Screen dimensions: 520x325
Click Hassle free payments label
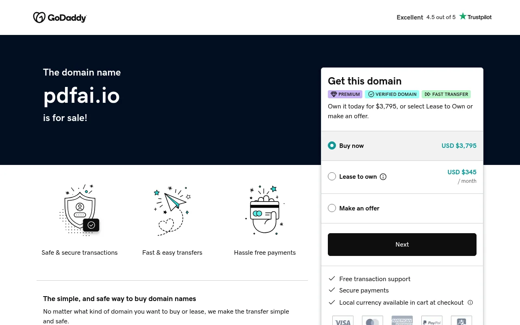pyautogui.click(x=265, y=253)
